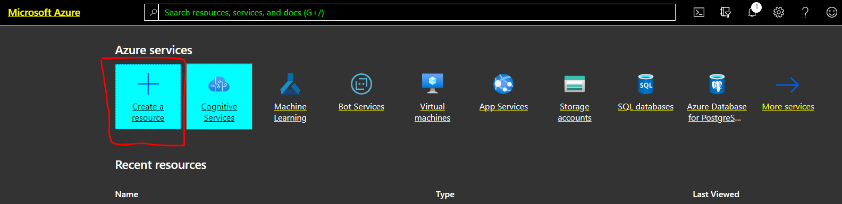Click the Recent resources heading
The image size is (842, 204).
coord(161,165)
